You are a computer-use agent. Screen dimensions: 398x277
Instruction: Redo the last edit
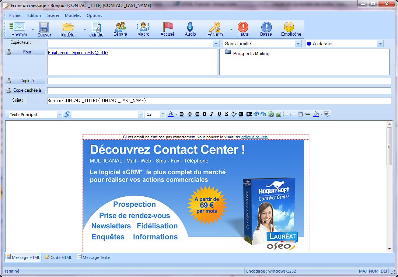(x=263, y=115)
